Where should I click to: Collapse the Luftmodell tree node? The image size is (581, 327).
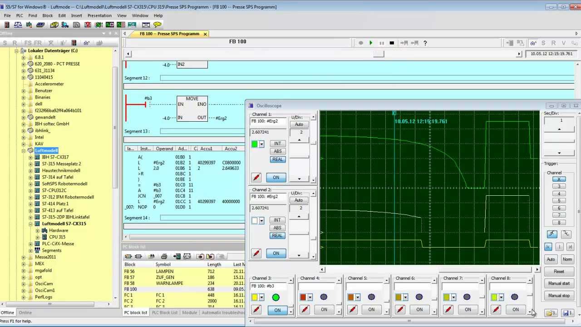pos(24,151)
